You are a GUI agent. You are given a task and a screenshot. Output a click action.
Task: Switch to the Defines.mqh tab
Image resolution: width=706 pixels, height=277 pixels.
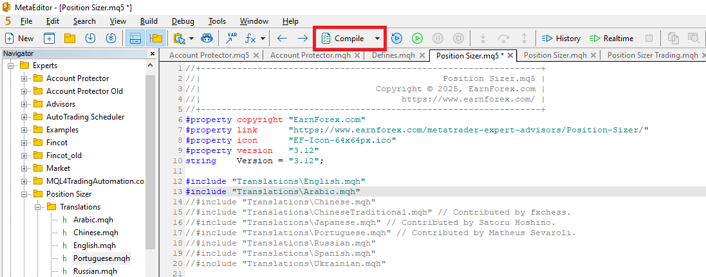click(393, 55)
